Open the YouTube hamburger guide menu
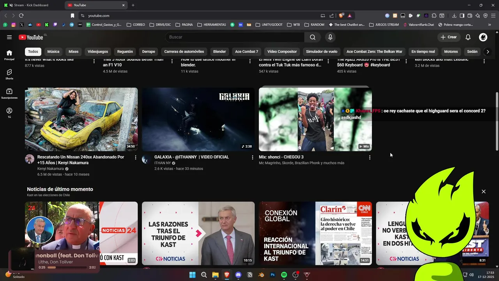The width and height of the screenshot is (499, 281). (9, 37)
